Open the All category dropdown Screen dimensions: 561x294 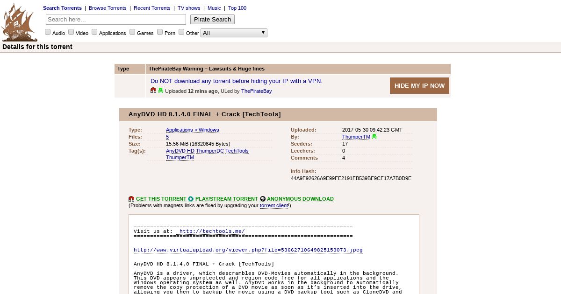tap(234, 33)
